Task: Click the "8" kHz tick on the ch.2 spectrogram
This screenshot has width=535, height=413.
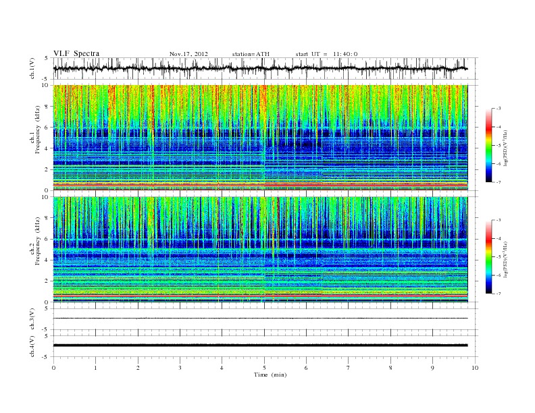Action: (x=47, y=218)
